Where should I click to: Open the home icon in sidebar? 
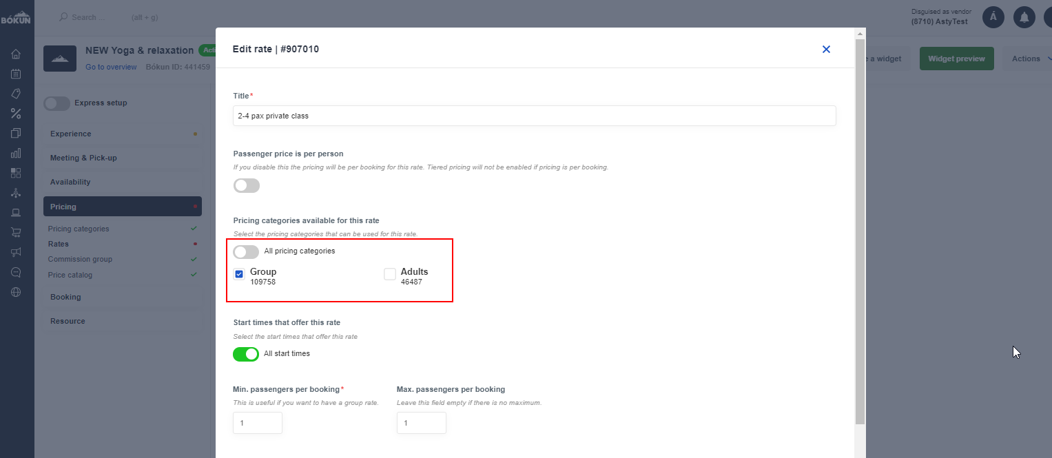pyautogui.click(x=16, y=54)
